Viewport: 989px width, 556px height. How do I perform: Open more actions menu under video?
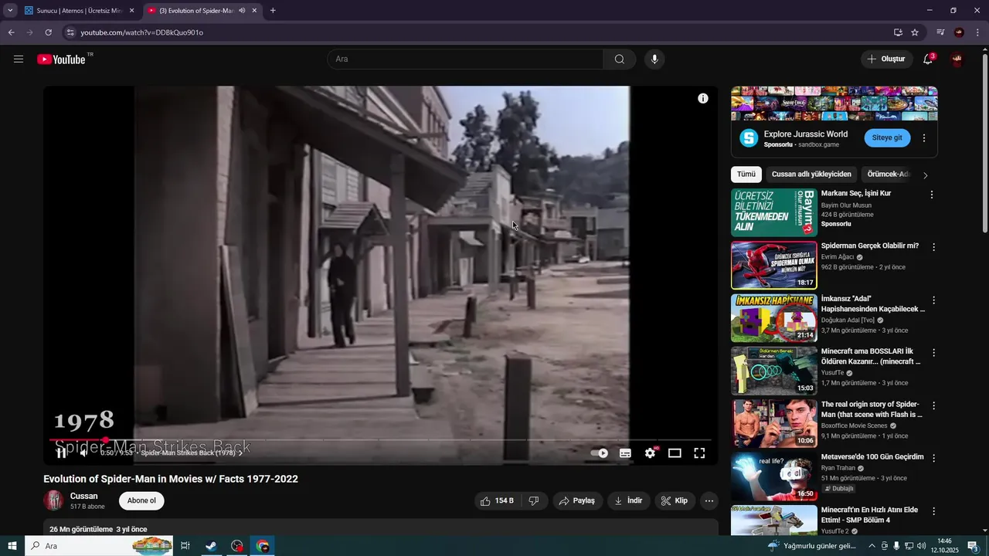point(709,501)
